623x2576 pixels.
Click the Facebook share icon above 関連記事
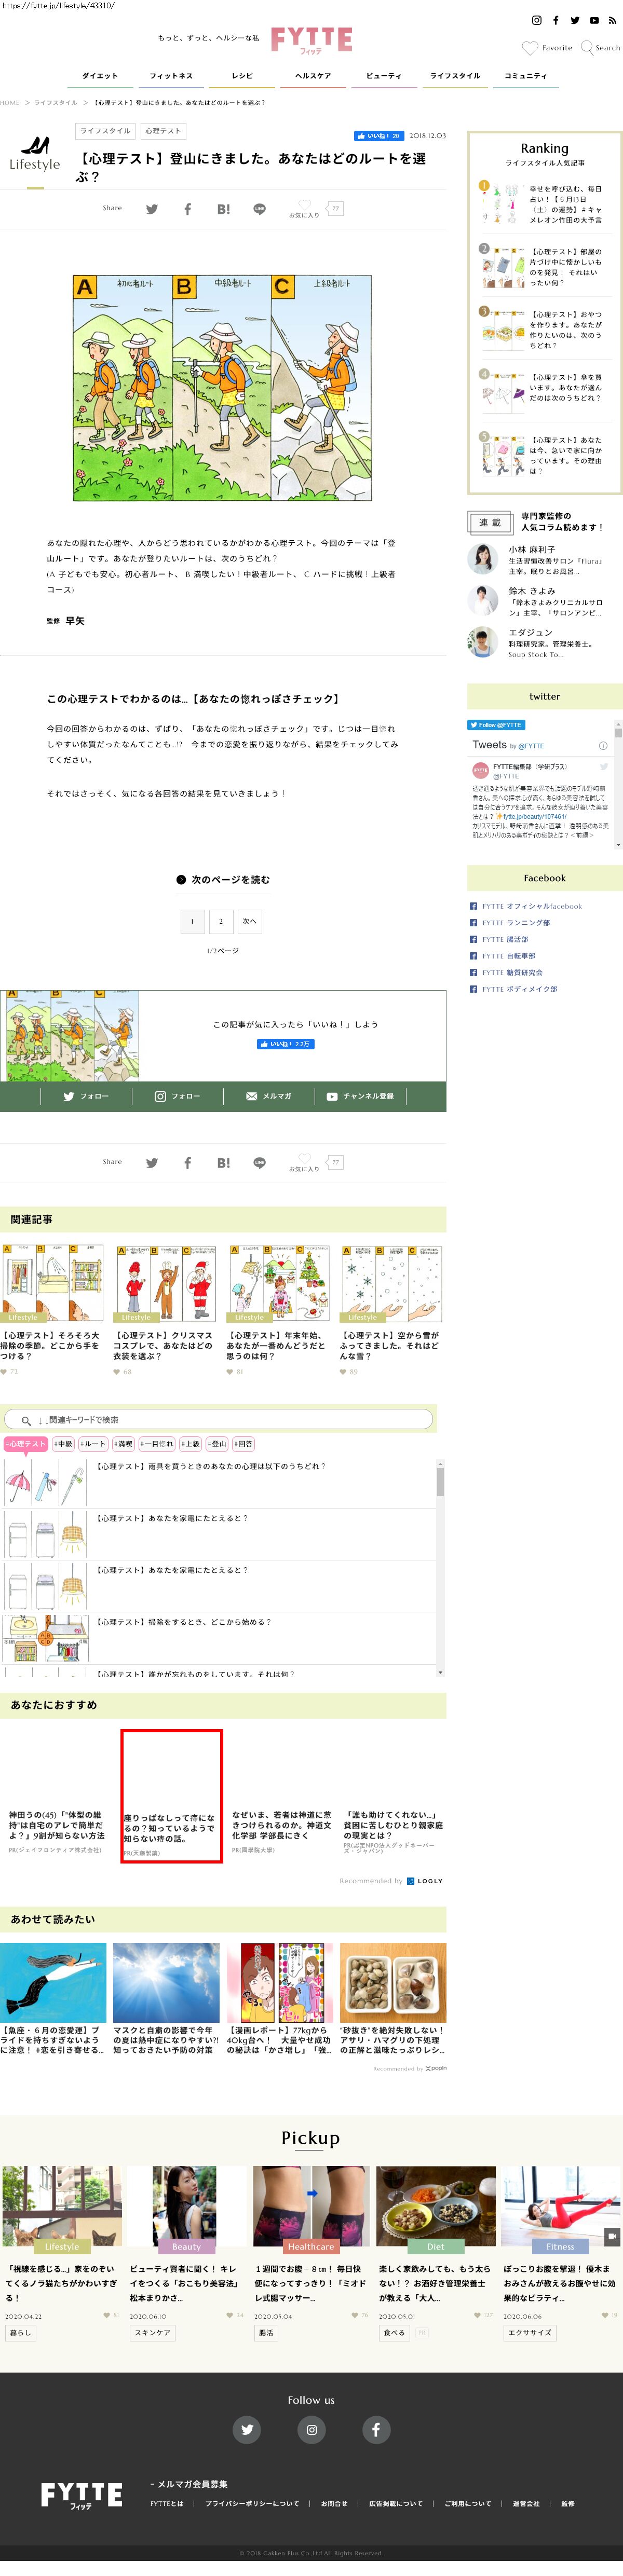point(187,1162)
